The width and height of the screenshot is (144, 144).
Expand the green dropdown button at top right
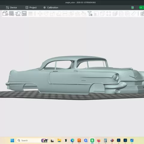[x=141, y=7]
